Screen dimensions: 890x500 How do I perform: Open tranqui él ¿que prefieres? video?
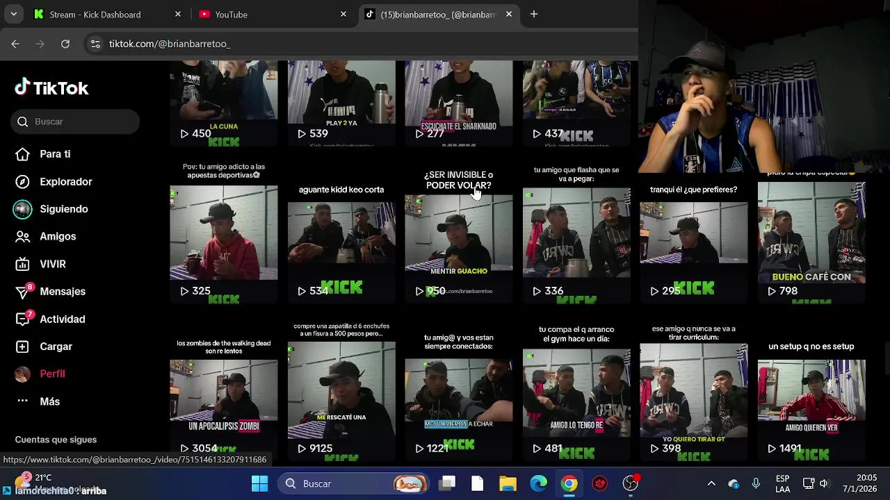point(694,233)
